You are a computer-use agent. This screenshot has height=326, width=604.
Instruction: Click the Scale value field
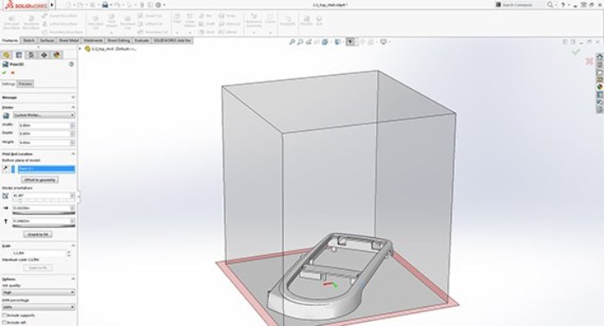[39, 254]
